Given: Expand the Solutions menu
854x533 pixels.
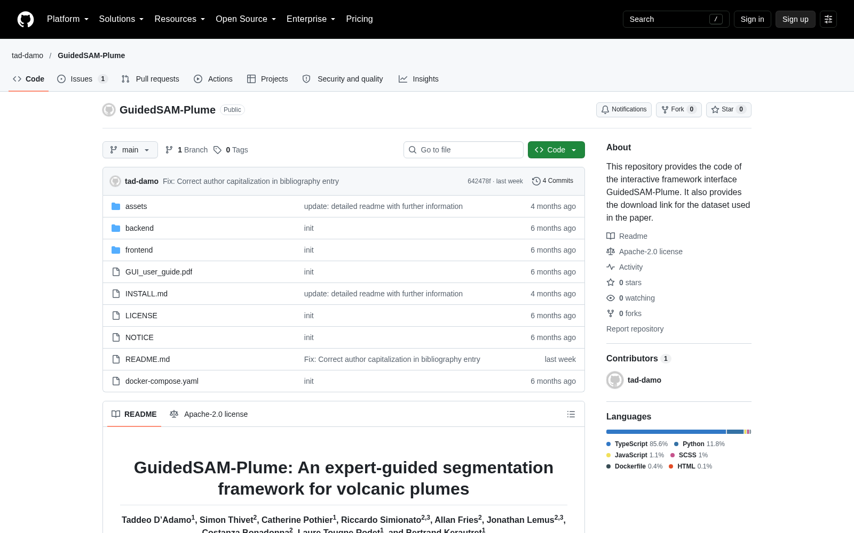Looking at the screenshot, I should (121, 19).
